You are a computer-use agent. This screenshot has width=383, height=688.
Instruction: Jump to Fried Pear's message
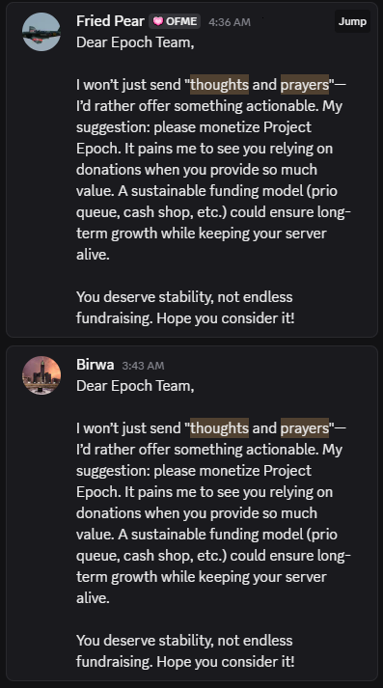click(352, 21)
